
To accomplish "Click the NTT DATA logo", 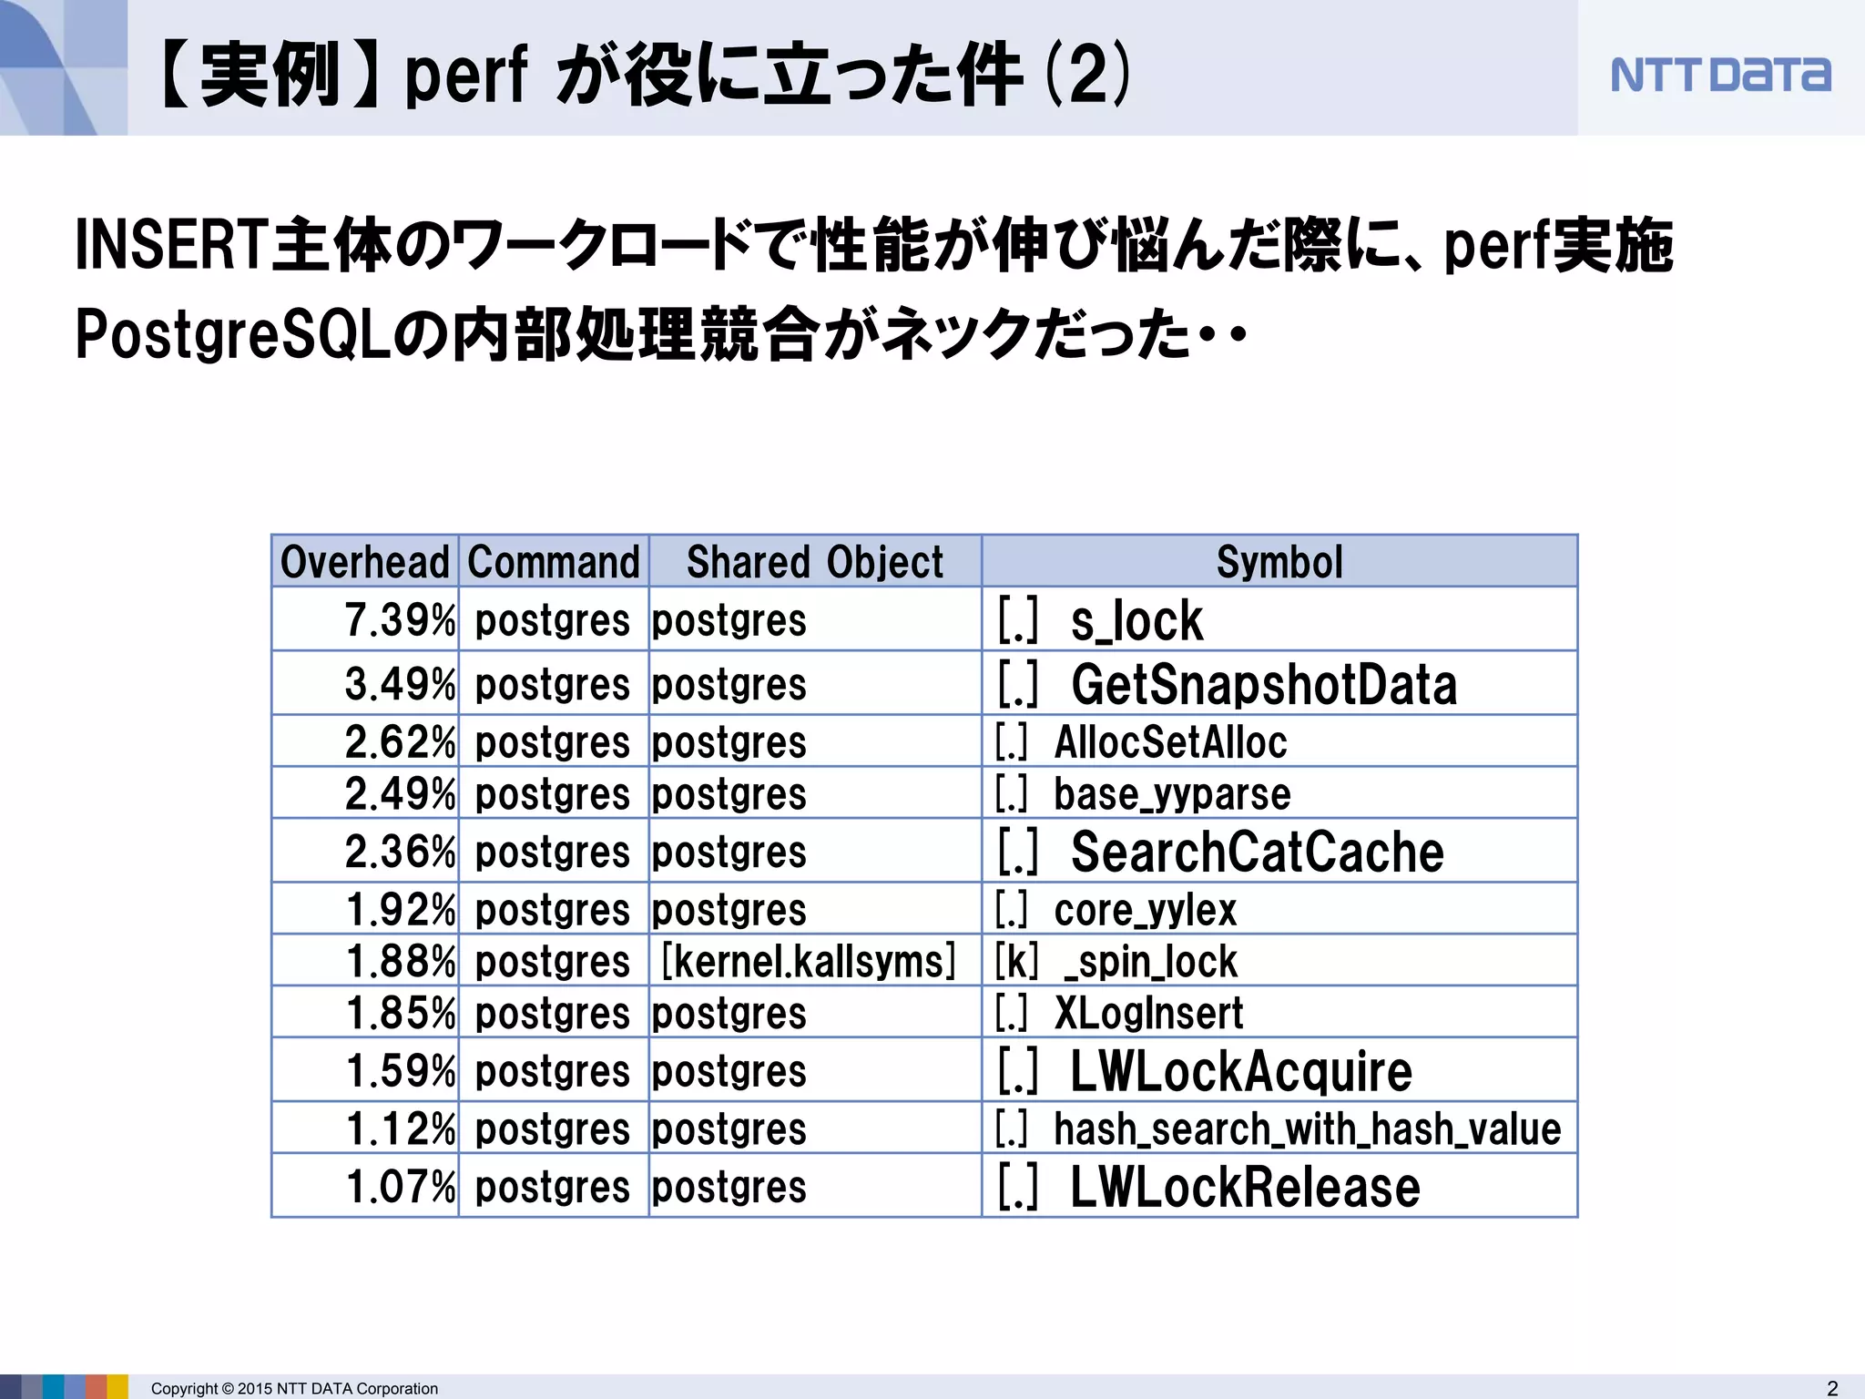I will (1720, 75).
